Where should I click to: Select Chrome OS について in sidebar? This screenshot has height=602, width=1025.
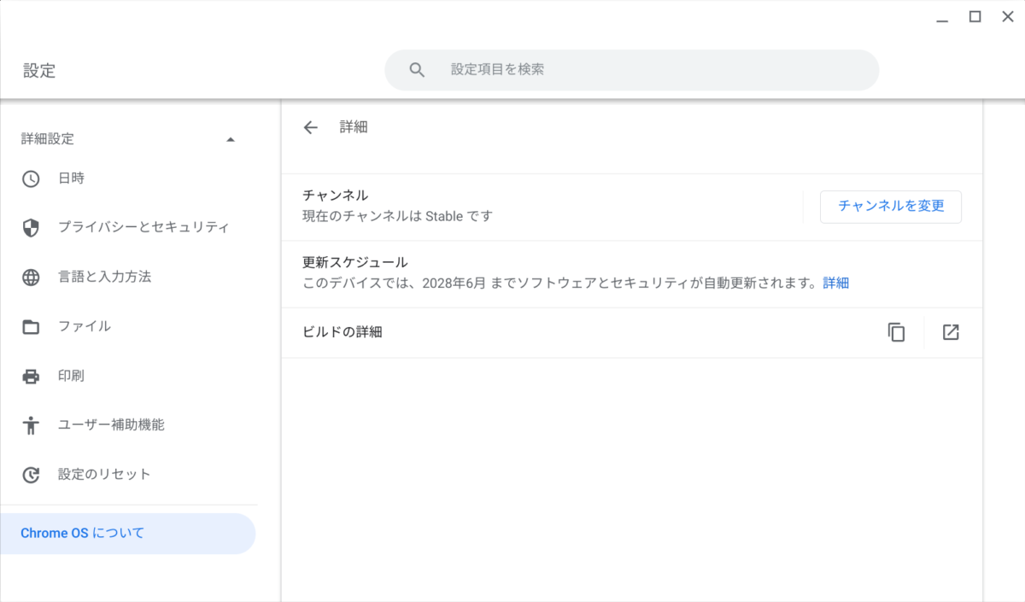click(x=128, y=534)
